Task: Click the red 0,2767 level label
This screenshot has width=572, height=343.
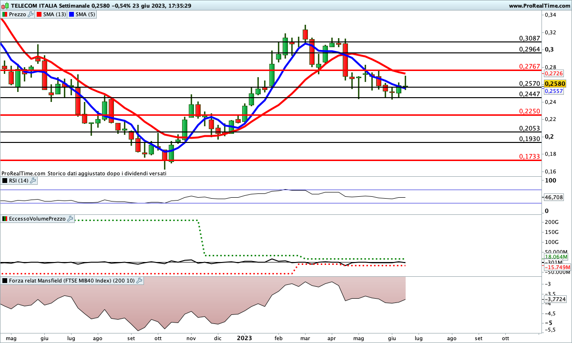Action: click(529, 66)
